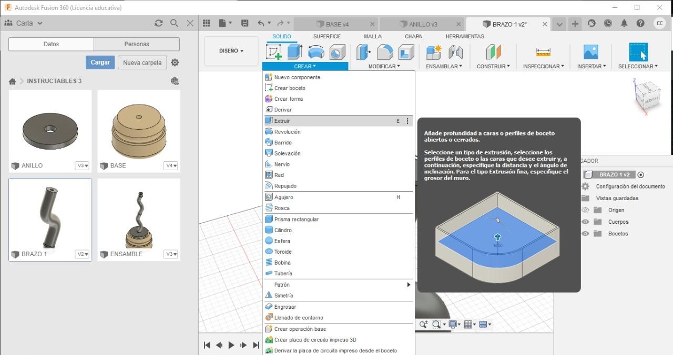This screenshot has width=673, height=355.
Task: Click the Hole toolbar icon
Action: [337, 52]
